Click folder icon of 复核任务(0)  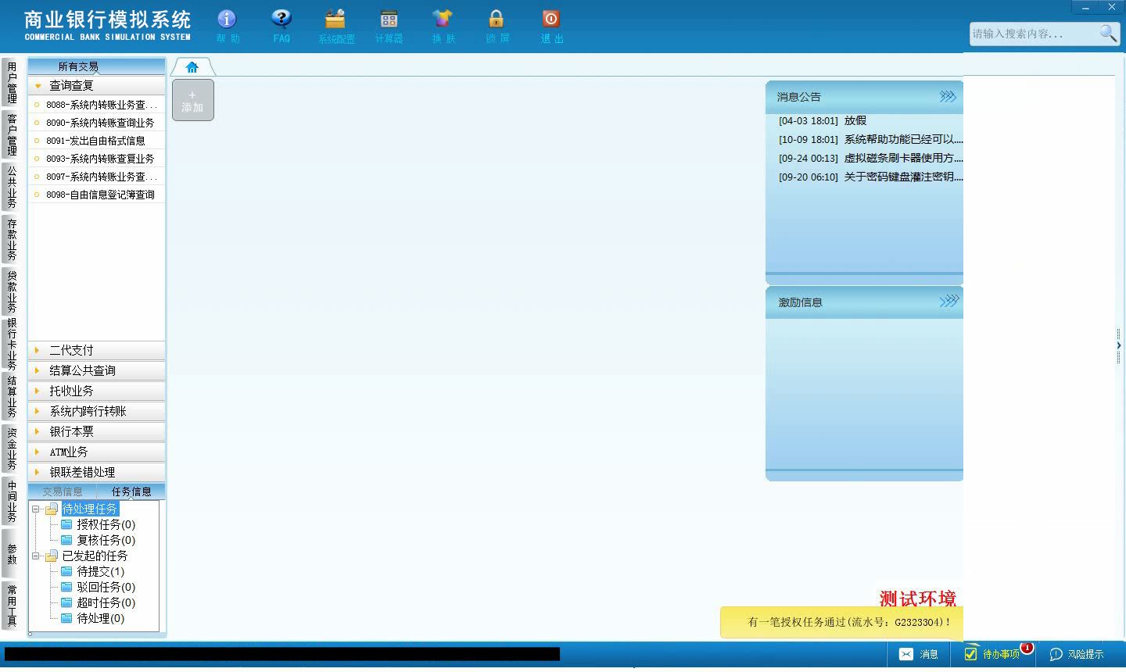pos(66,540)
